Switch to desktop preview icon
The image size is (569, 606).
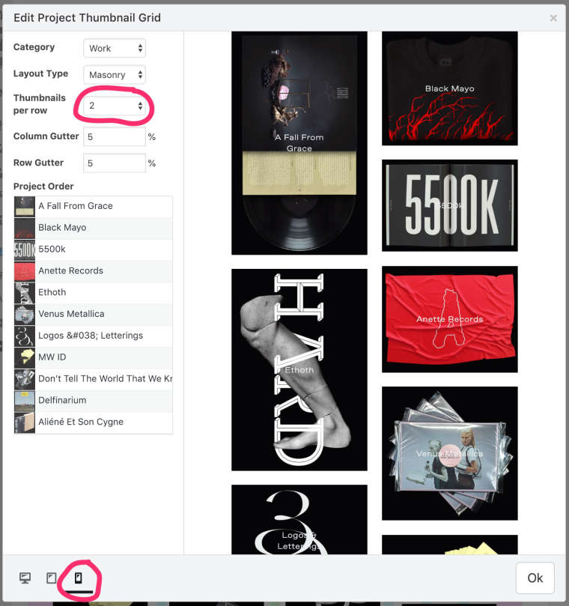tap(25, 578)
